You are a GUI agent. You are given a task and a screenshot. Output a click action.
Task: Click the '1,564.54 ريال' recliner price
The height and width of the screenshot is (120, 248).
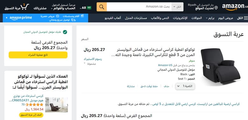point(34,110)
